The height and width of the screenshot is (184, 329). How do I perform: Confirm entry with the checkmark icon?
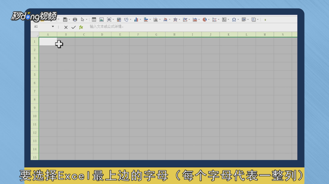pyautogui.click(x=74, y=27)
